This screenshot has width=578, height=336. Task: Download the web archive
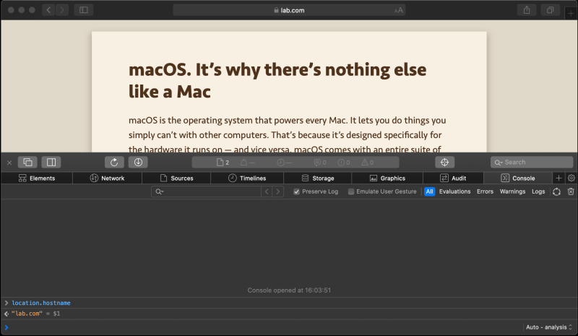point(138,163)
